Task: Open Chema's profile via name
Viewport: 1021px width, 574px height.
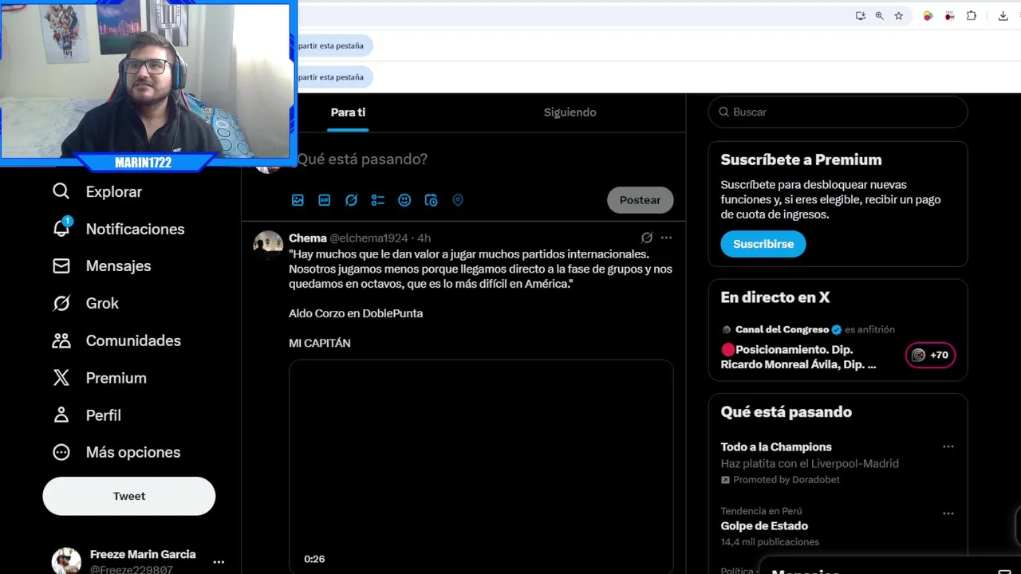Action: pos(307,238)
